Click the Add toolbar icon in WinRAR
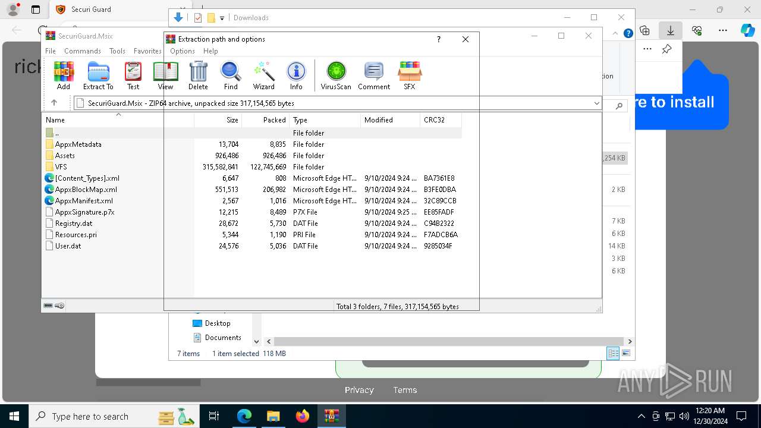This screenshot has width=761, height=428. [x=64, y=75]
